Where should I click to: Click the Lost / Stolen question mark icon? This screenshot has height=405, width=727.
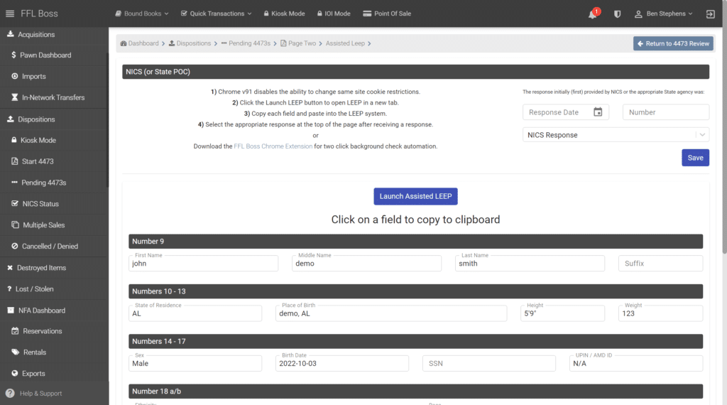tap(9, 288)
